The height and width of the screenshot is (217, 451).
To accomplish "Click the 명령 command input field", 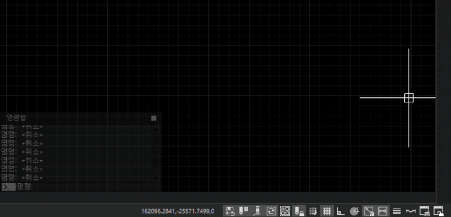I will 86,187.
